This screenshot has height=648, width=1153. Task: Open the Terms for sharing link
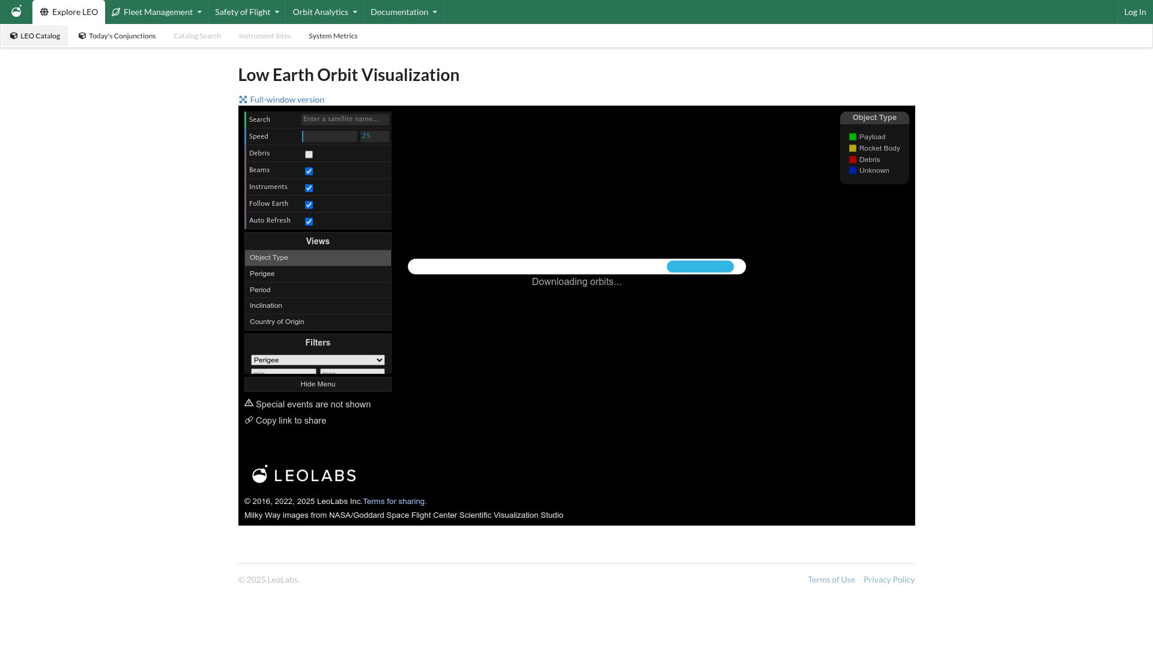coord(395,501)
